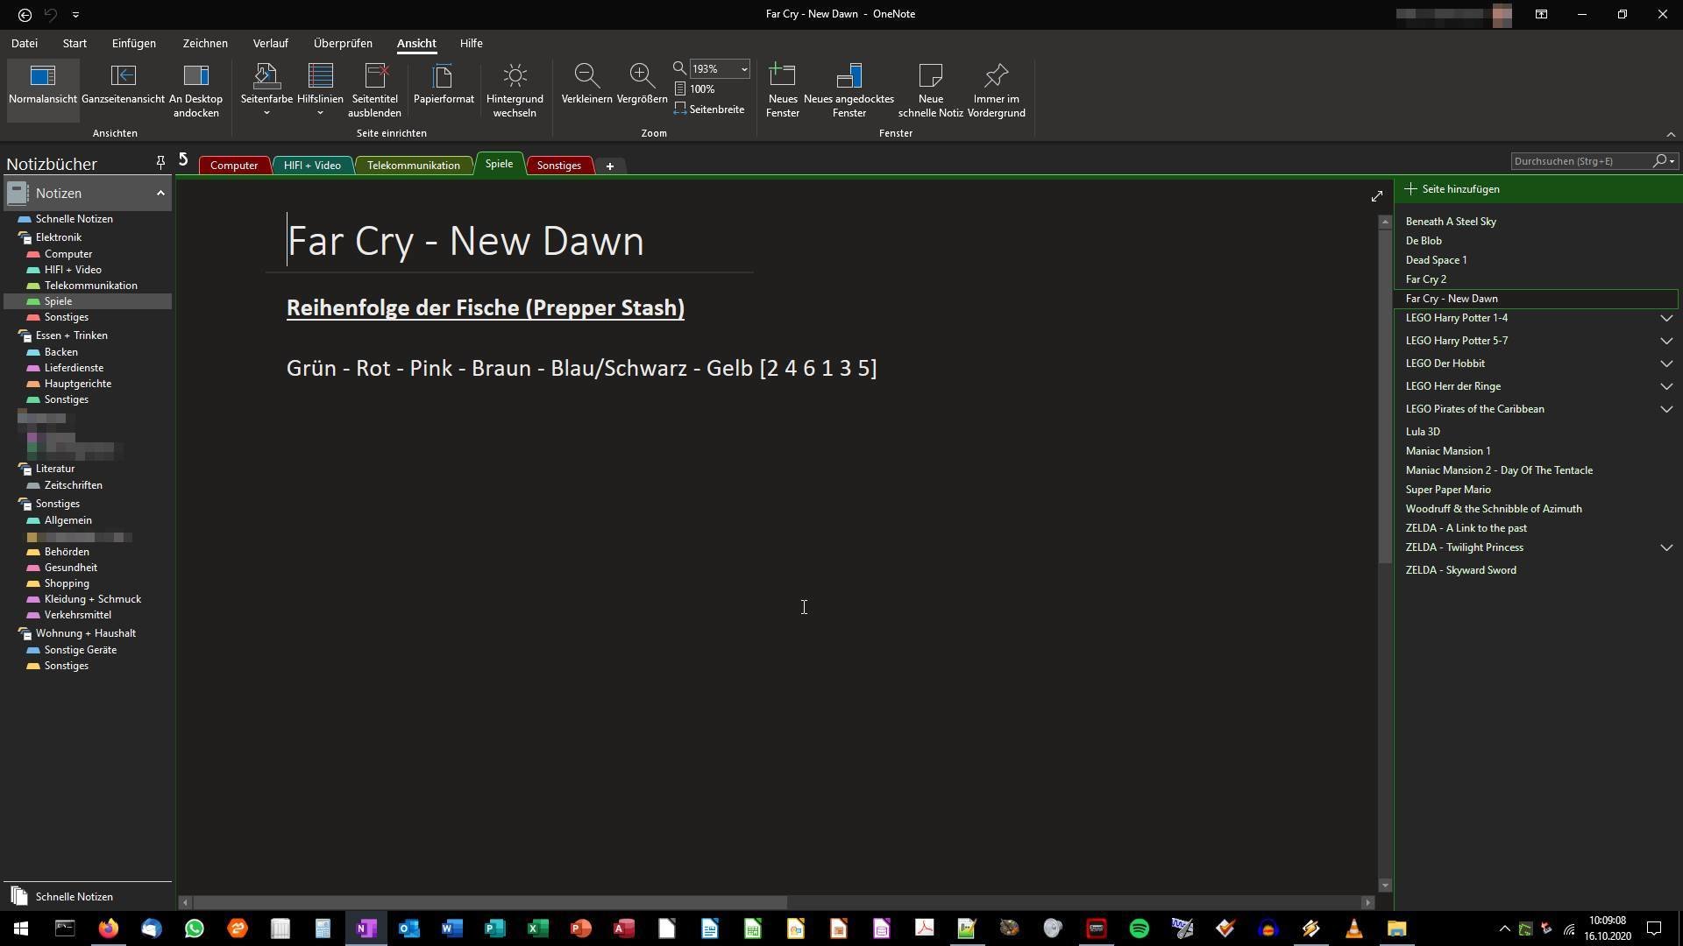Unpin the Notizbücher pane pin icon

pos(160,162)
